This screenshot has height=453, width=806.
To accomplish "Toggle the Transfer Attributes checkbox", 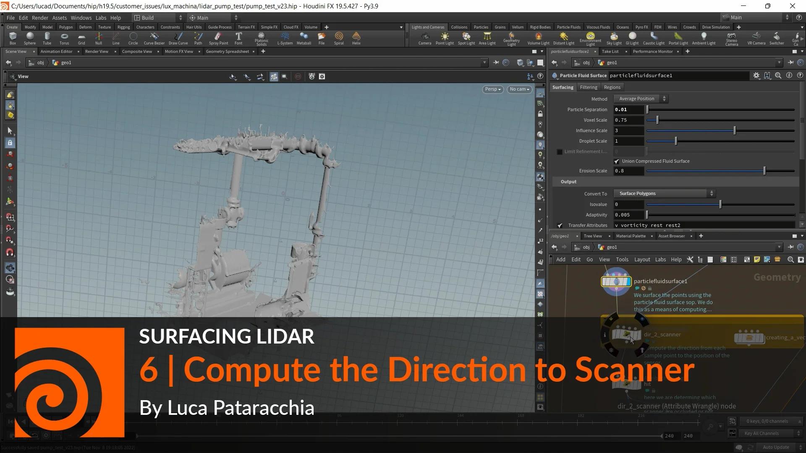I will [559, 225].
